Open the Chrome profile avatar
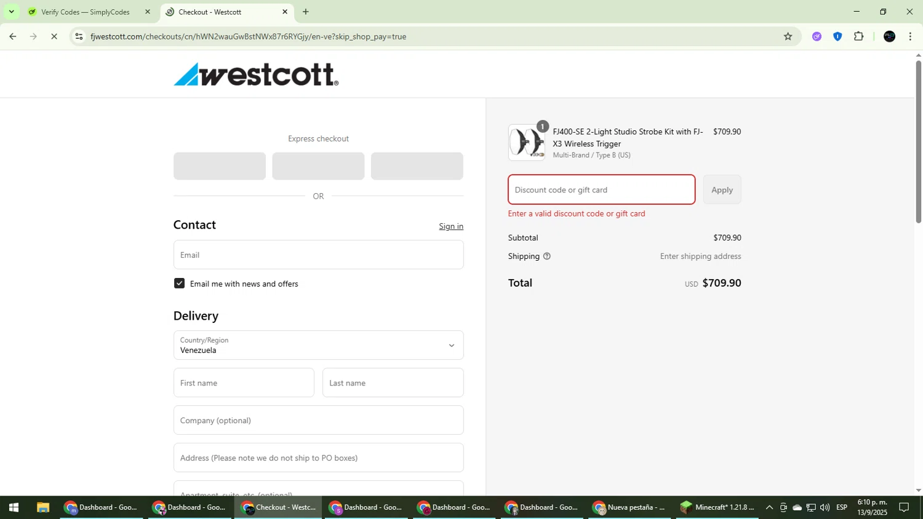This screenshot has width=923, height=519. point(889,36)
